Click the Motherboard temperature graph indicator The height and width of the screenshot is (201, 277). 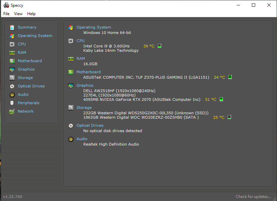tap(230, 77)
